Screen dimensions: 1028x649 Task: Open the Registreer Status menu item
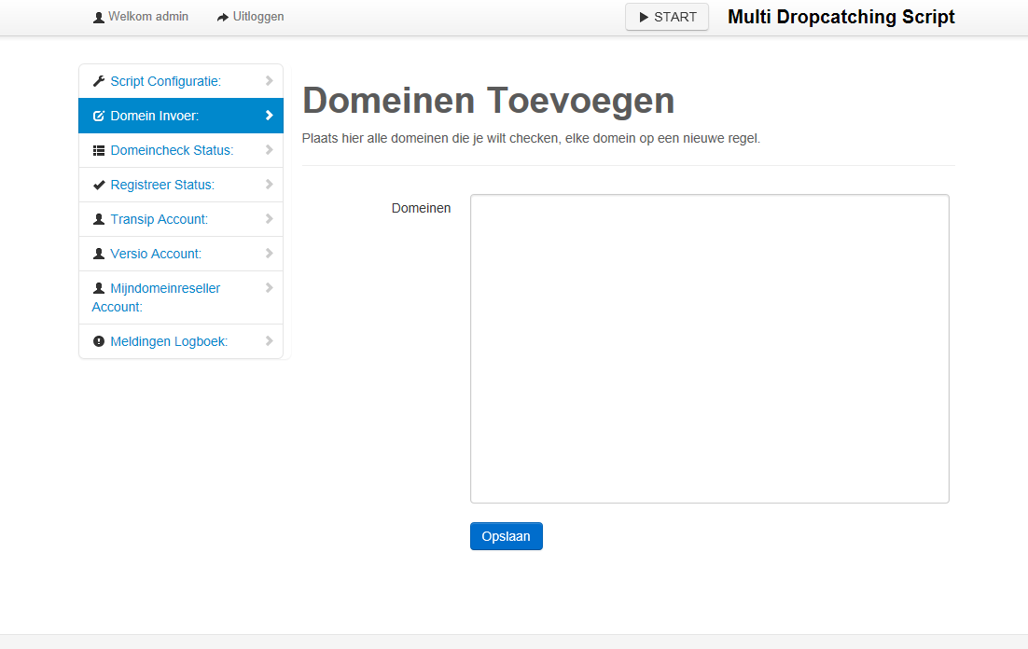(162, 185)
